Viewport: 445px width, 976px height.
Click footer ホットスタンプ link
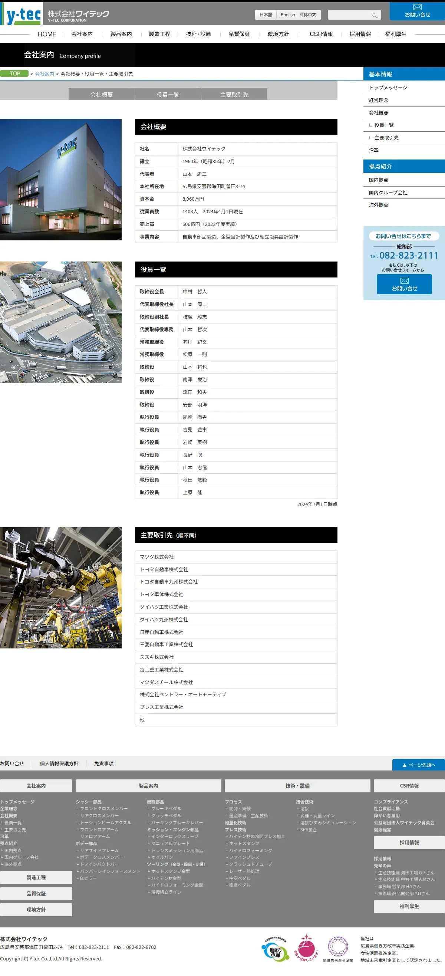[244, 844]
